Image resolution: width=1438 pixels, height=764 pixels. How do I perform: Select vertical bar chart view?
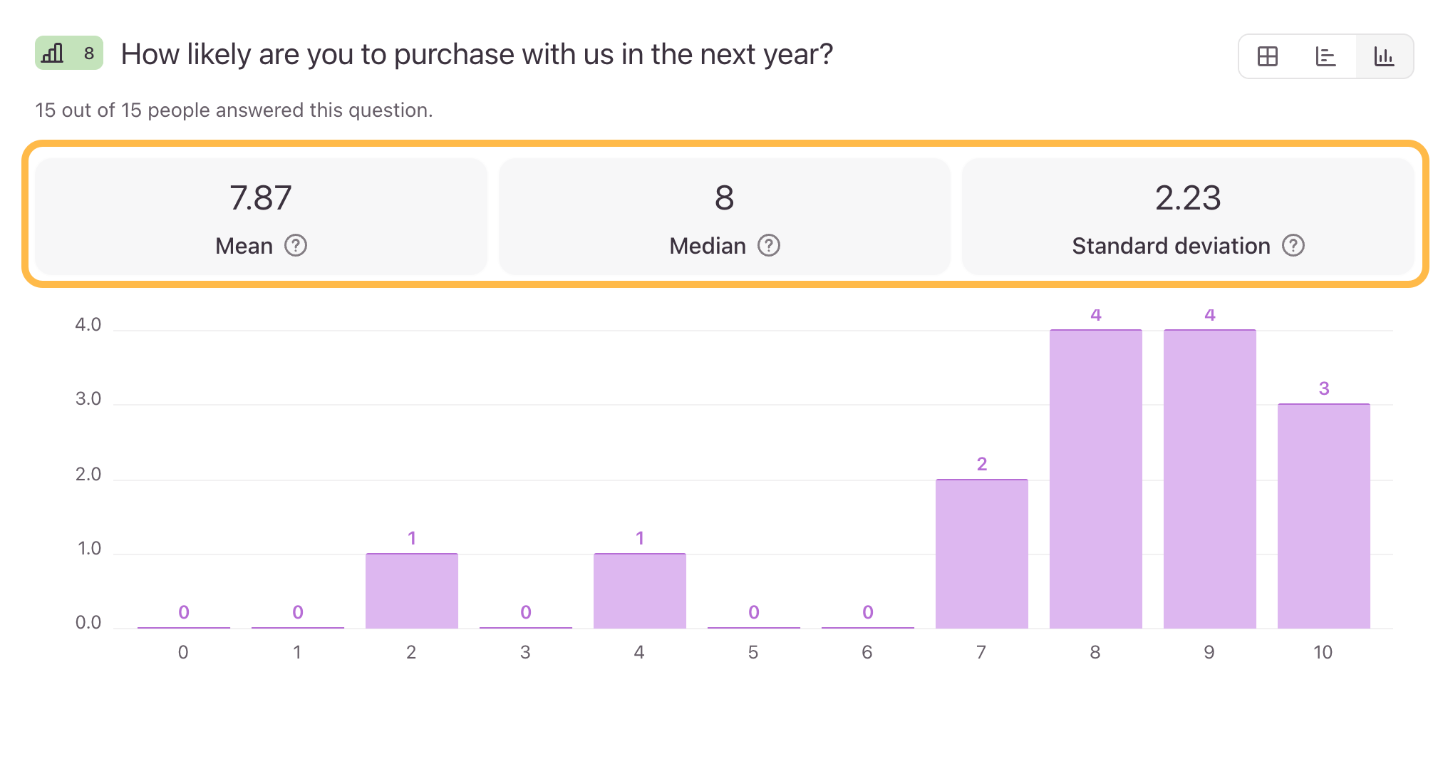(1384, 56)
